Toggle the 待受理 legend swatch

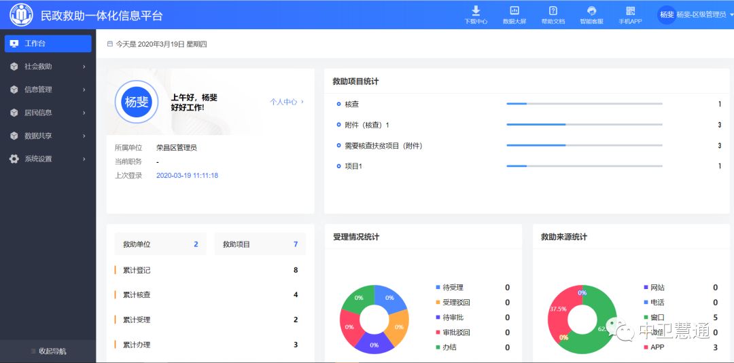pos(438,287)
